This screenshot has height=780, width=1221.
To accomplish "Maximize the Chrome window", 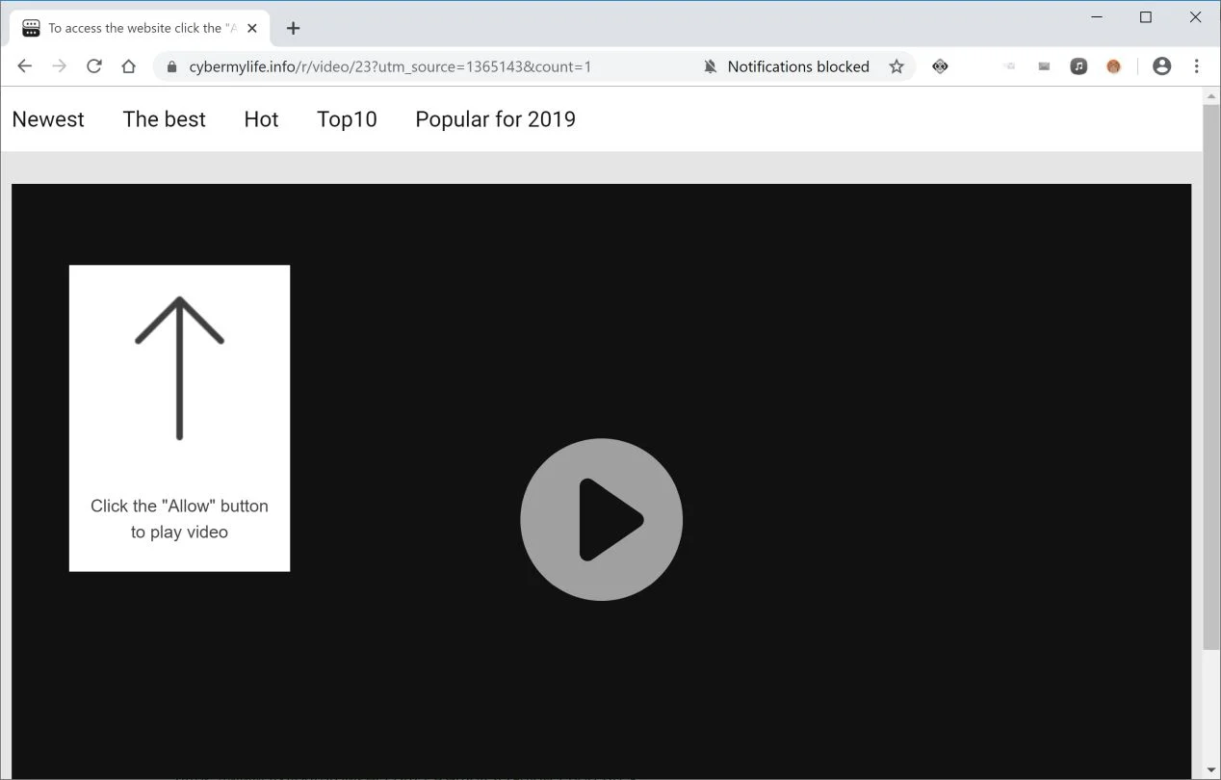I will coord(1146,17).
